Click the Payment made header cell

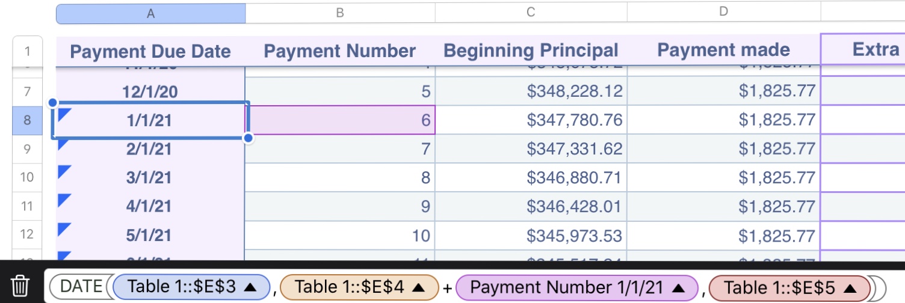point(723,51)
